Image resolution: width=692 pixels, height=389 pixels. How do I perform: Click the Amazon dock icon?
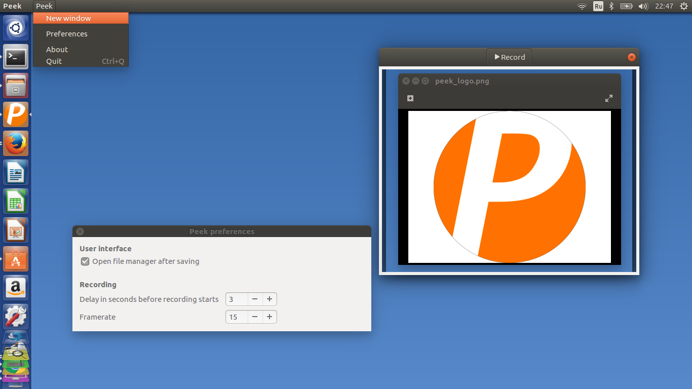point(16,288)
